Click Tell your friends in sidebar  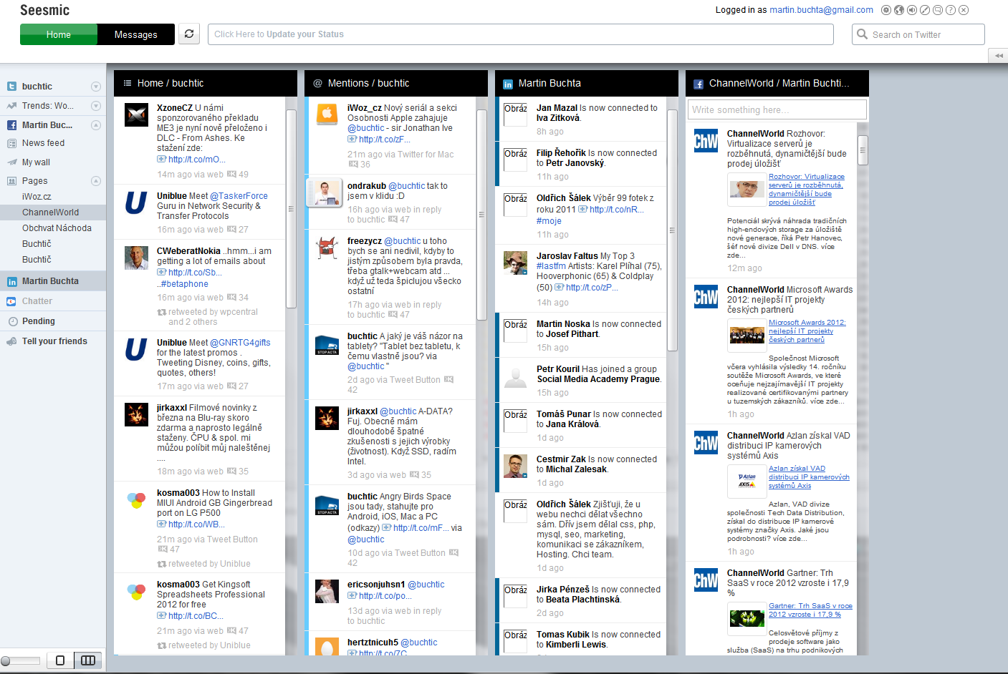tap(54, 341)
